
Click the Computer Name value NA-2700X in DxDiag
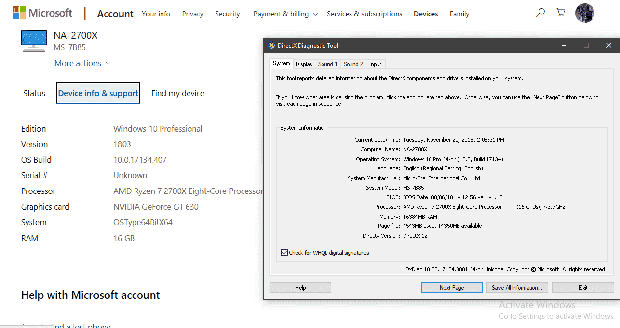pyautogui.click(x=415, y=149)
